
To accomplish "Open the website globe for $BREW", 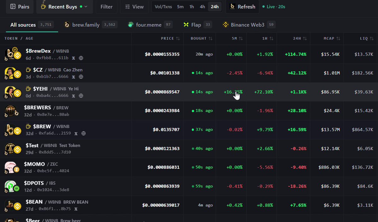I will (83, 134).
